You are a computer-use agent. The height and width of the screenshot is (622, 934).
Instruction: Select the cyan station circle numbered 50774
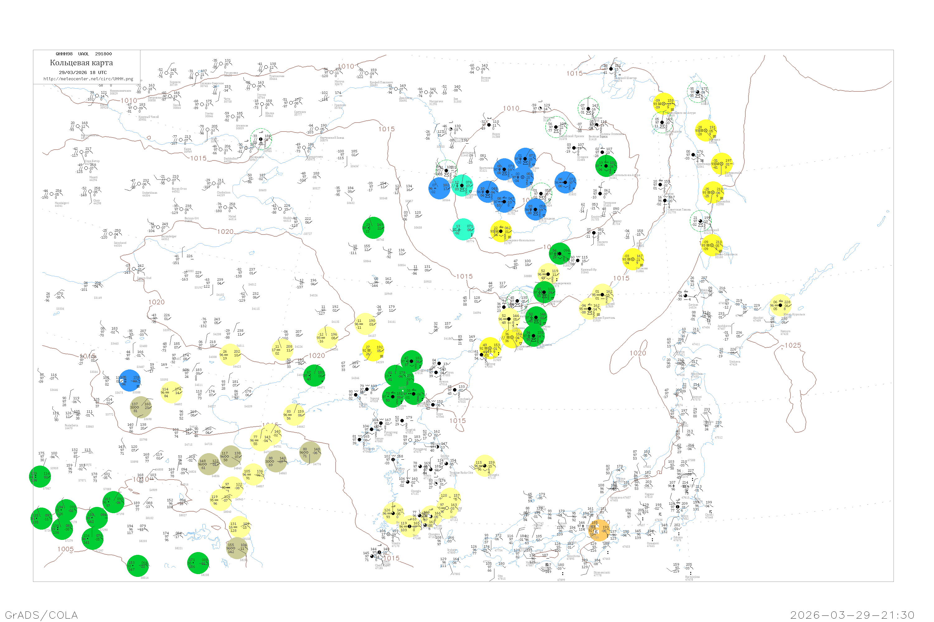click(464, 229)
